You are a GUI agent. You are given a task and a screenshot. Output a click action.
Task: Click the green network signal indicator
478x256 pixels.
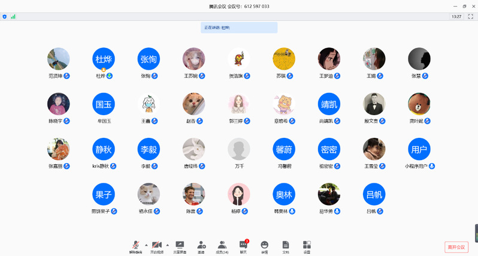pos(13,17)
